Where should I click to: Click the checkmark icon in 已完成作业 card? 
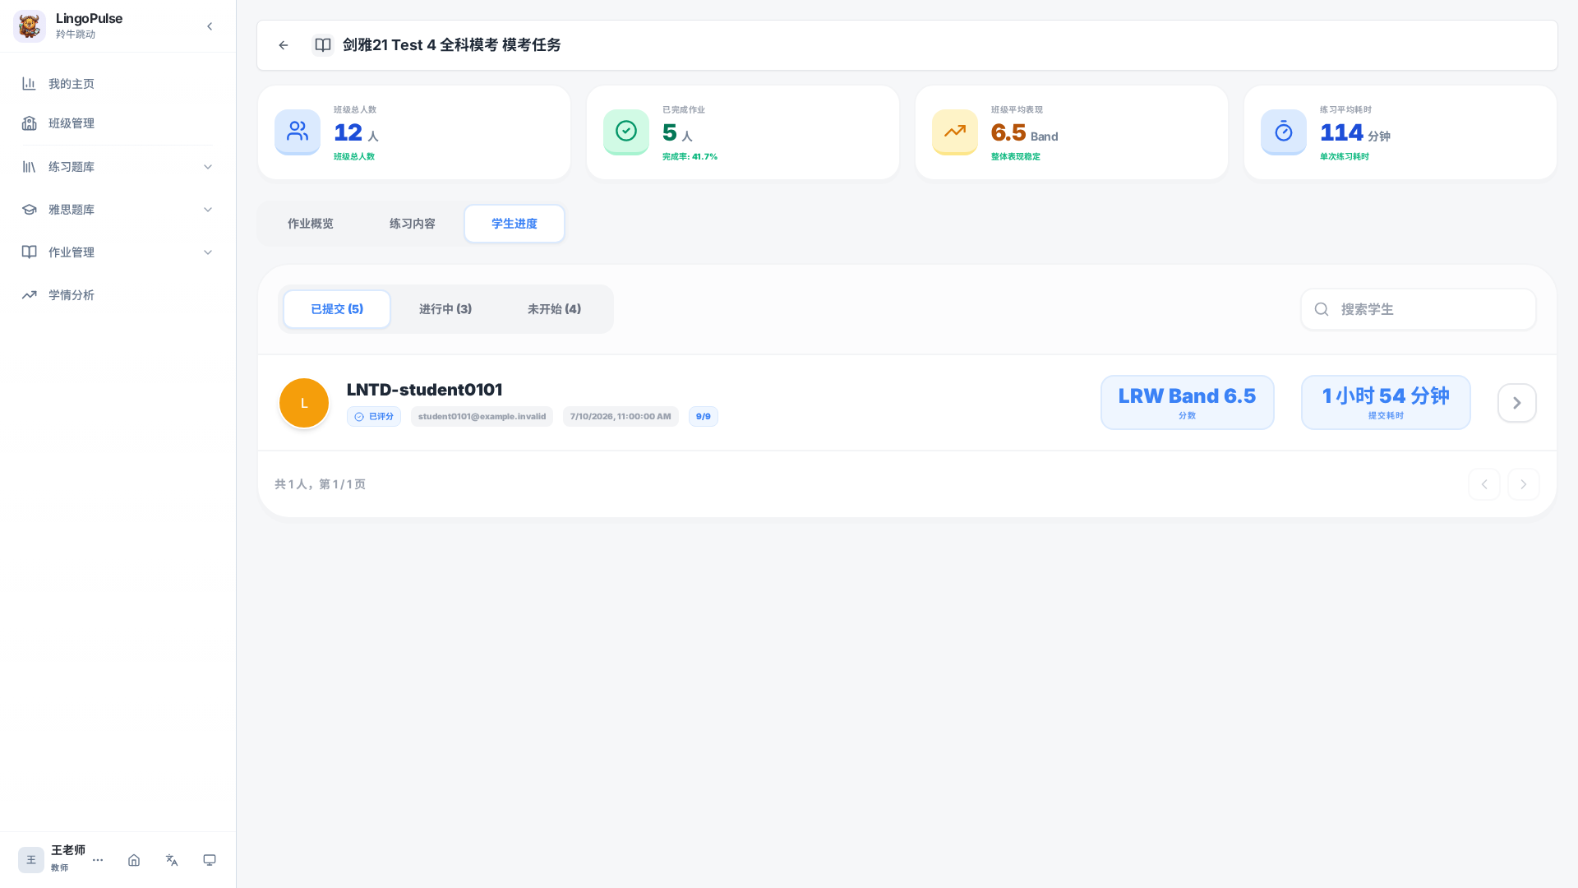pos(626,132)
